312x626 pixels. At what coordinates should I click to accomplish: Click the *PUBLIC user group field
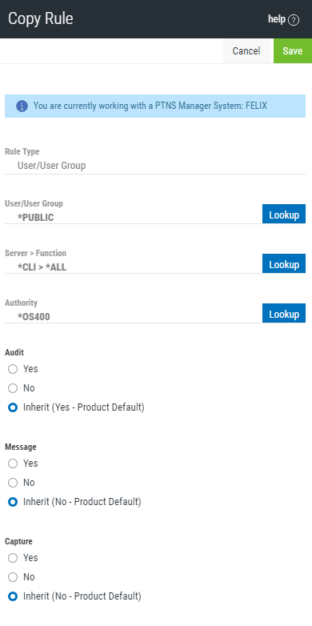click(134, 218)
